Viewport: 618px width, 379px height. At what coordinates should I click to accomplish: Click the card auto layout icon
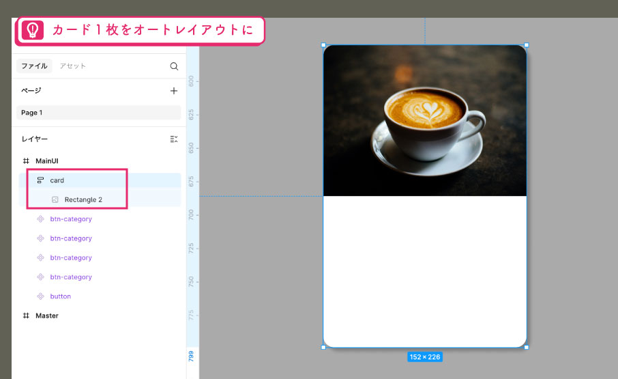pos(40,180)
